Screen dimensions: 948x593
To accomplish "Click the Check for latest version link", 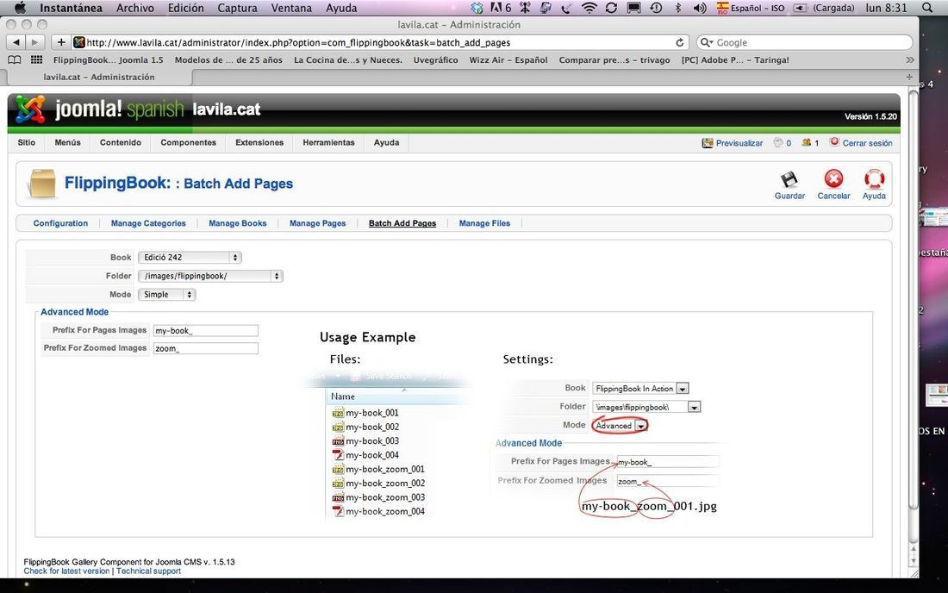I will pos(66,571).
